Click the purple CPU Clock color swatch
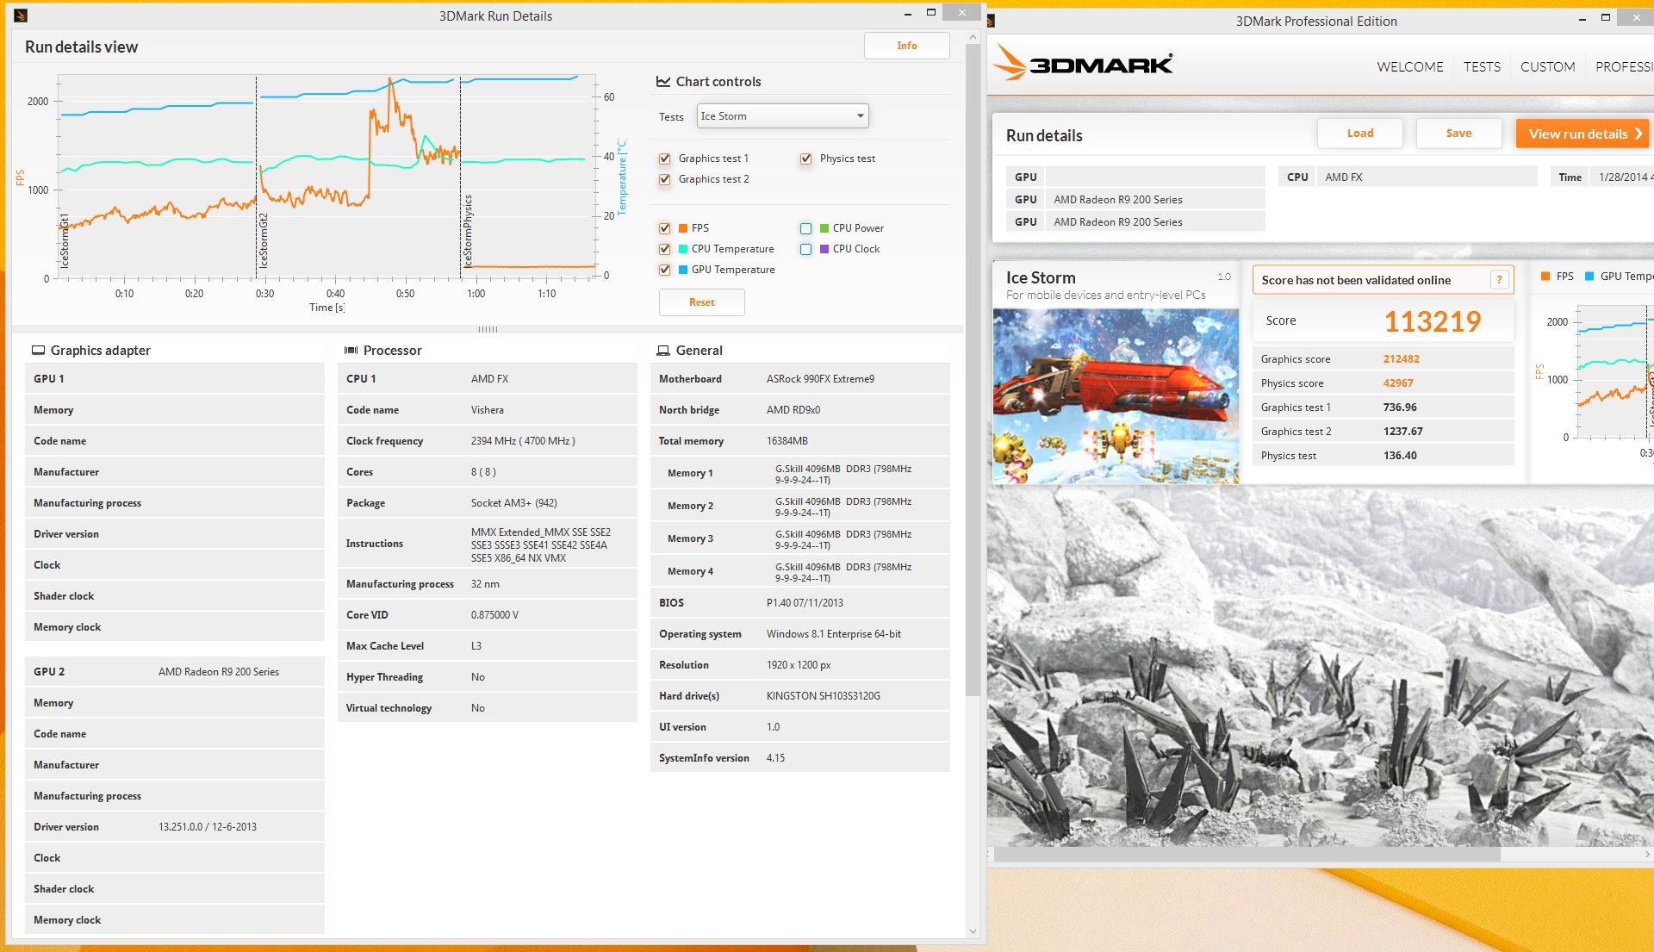The height and width of the screenshot is (952, 1654). (x=824, y=249)
